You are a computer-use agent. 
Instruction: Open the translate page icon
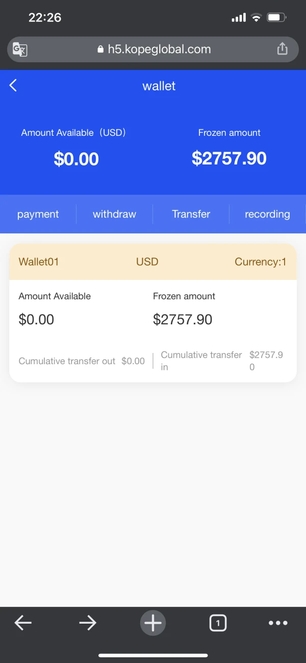click(x=20, y=50)
